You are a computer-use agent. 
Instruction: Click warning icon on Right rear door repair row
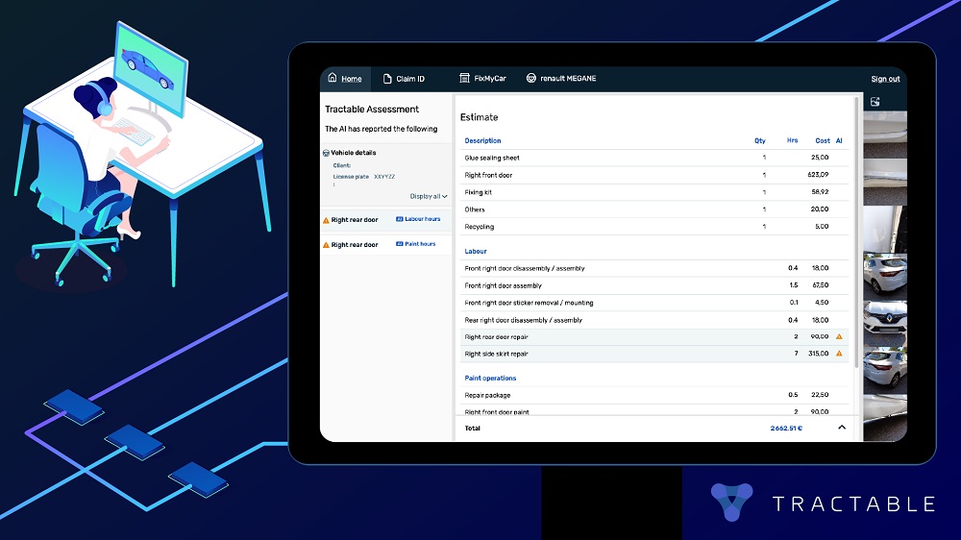[839, 337]
